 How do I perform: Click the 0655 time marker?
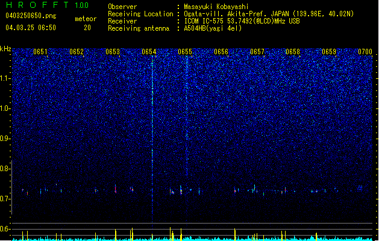point(185,52)
